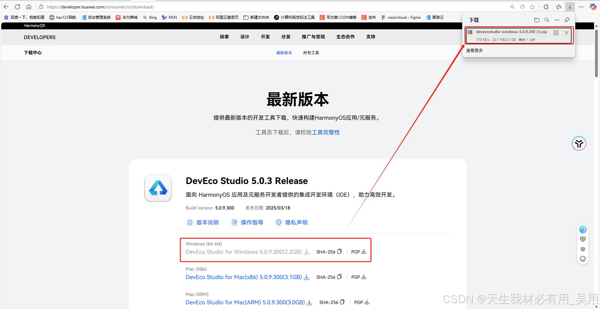Open more options in downloads panel
This screenshot has width=600, height=309.
(x=557, y=20)
